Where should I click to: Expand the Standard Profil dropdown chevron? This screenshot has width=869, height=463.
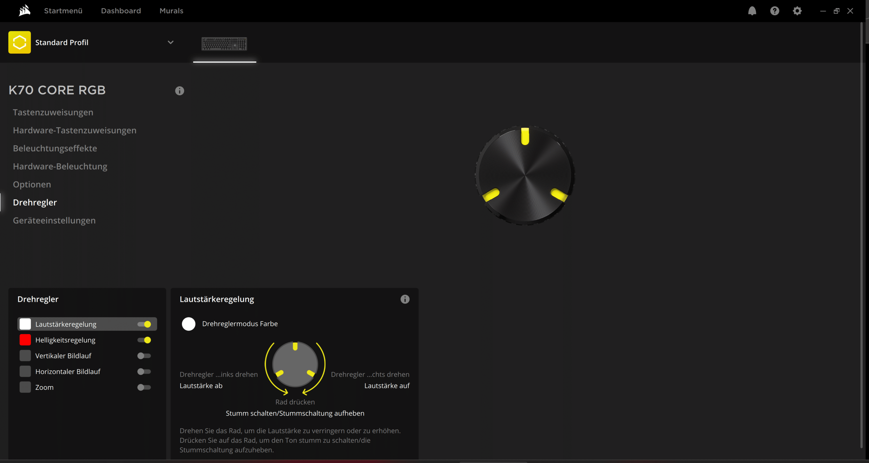[171, 42]
